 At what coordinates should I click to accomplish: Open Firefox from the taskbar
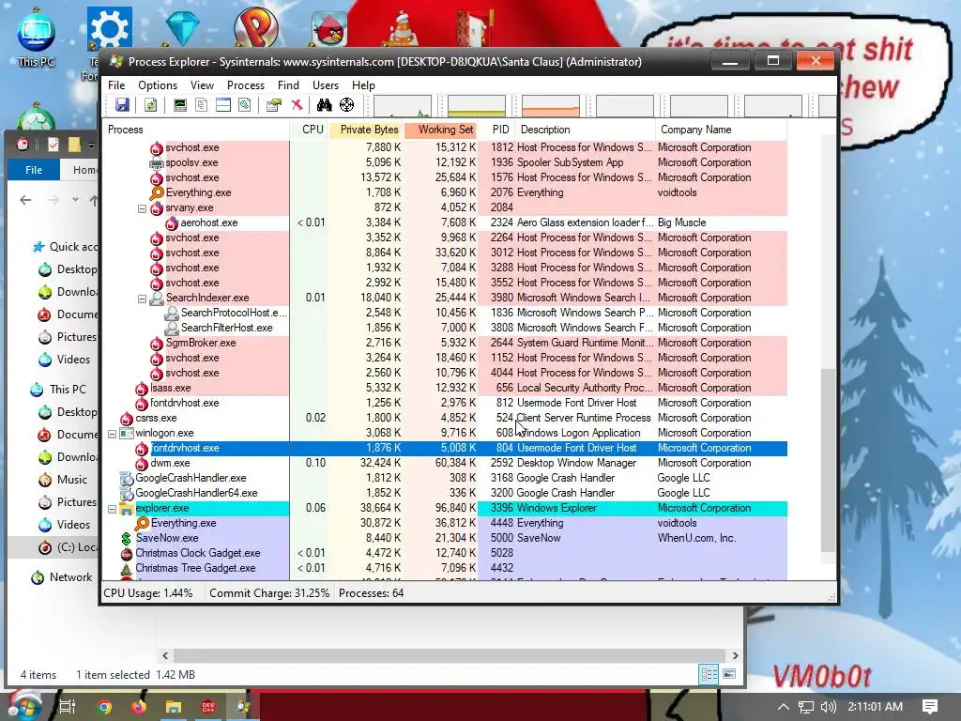(139, 707)
